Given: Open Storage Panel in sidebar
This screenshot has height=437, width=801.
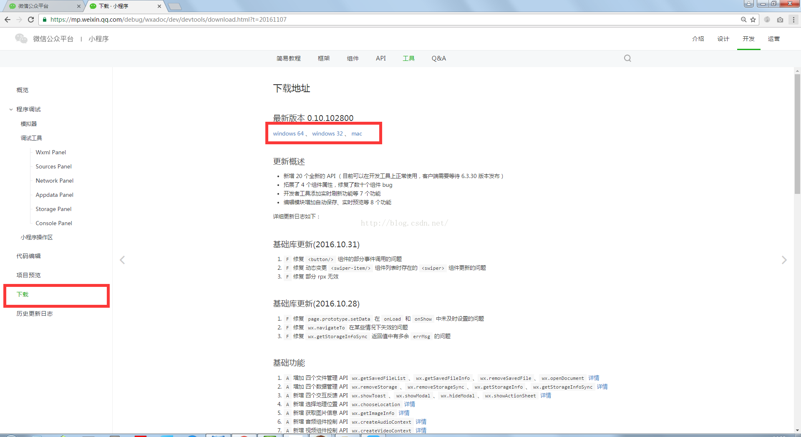Looking at the screenshot, I should tap(53, 209).
